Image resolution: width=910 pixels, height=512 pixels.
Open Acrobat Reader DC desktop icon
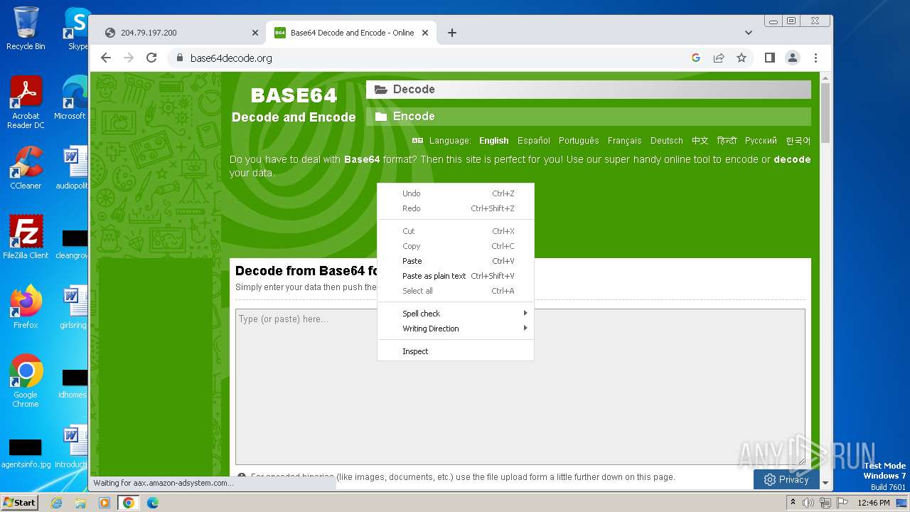click(x=26, y=103)
